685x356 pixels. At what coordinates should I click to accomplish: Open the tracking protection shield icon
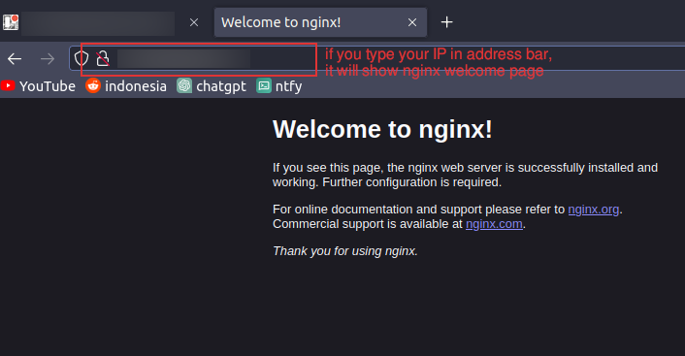[82, 58]
